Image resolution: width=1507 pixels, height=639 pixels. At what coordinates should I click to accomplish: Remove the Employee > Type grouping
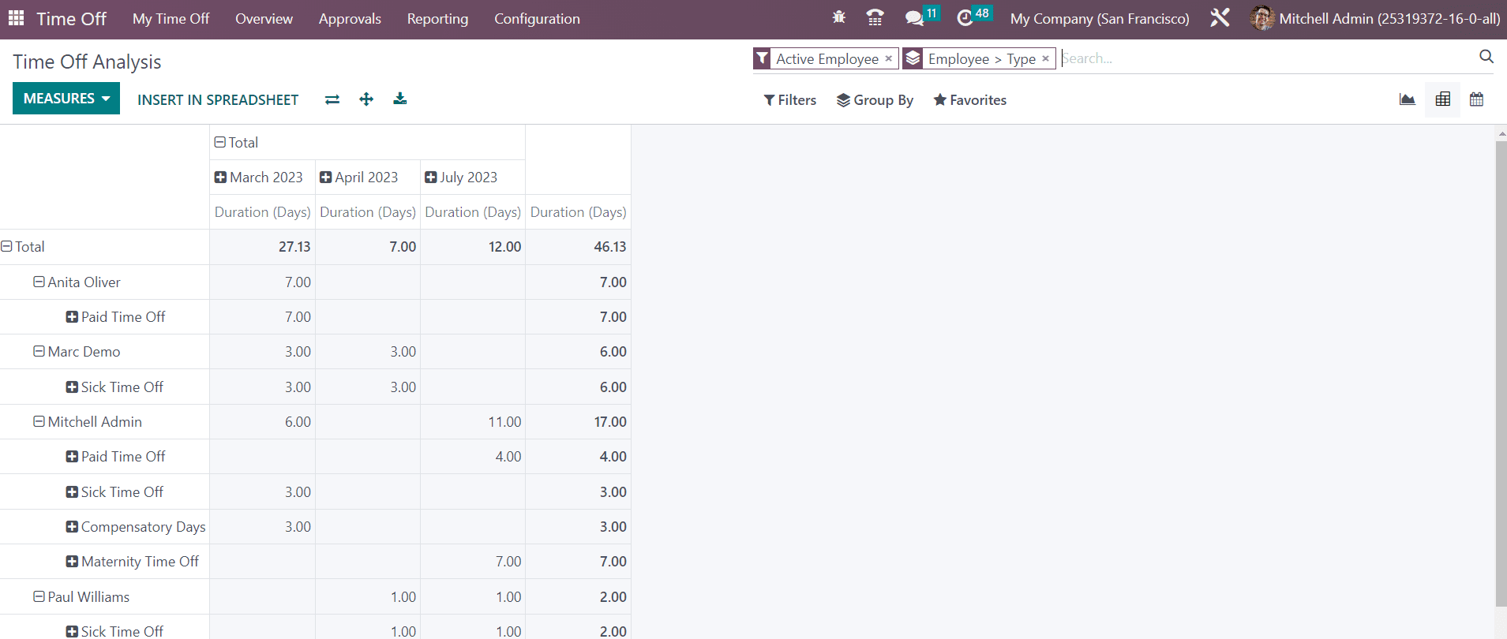pyautogui.click(x=1046, y=58)
